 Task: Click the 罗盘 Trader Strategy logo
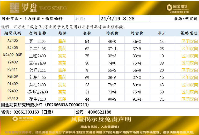pos(39,7)
